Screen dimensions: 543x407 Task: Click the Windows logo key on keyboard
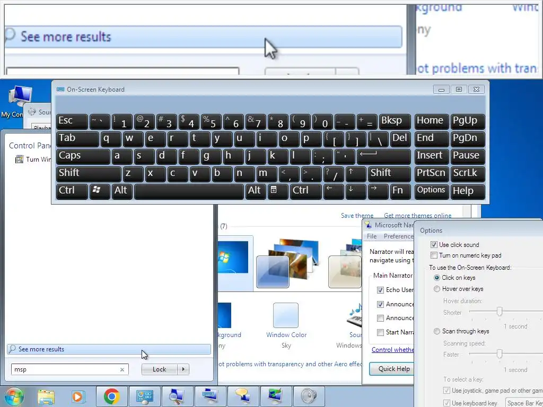(100, 191)
